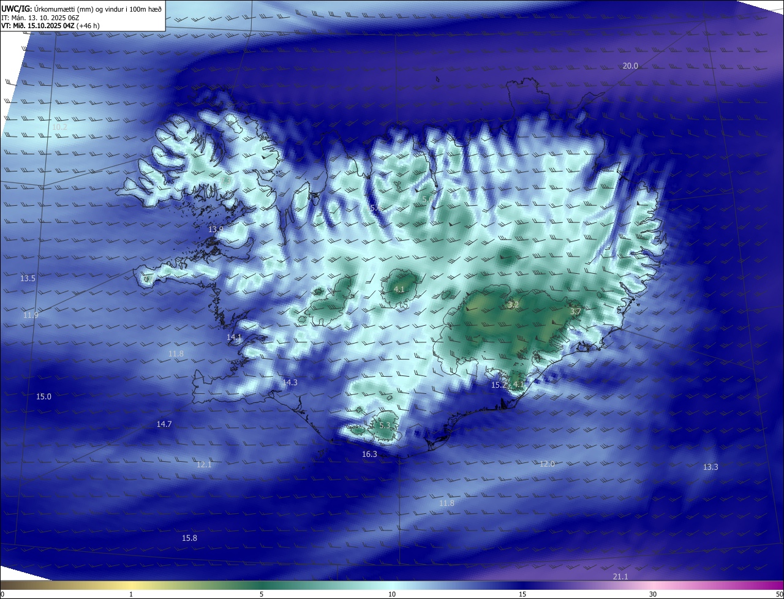Viewport: 784px width, 599px height.
Task: Click the colorbar tick label "30"
Action: coord(653,594)
